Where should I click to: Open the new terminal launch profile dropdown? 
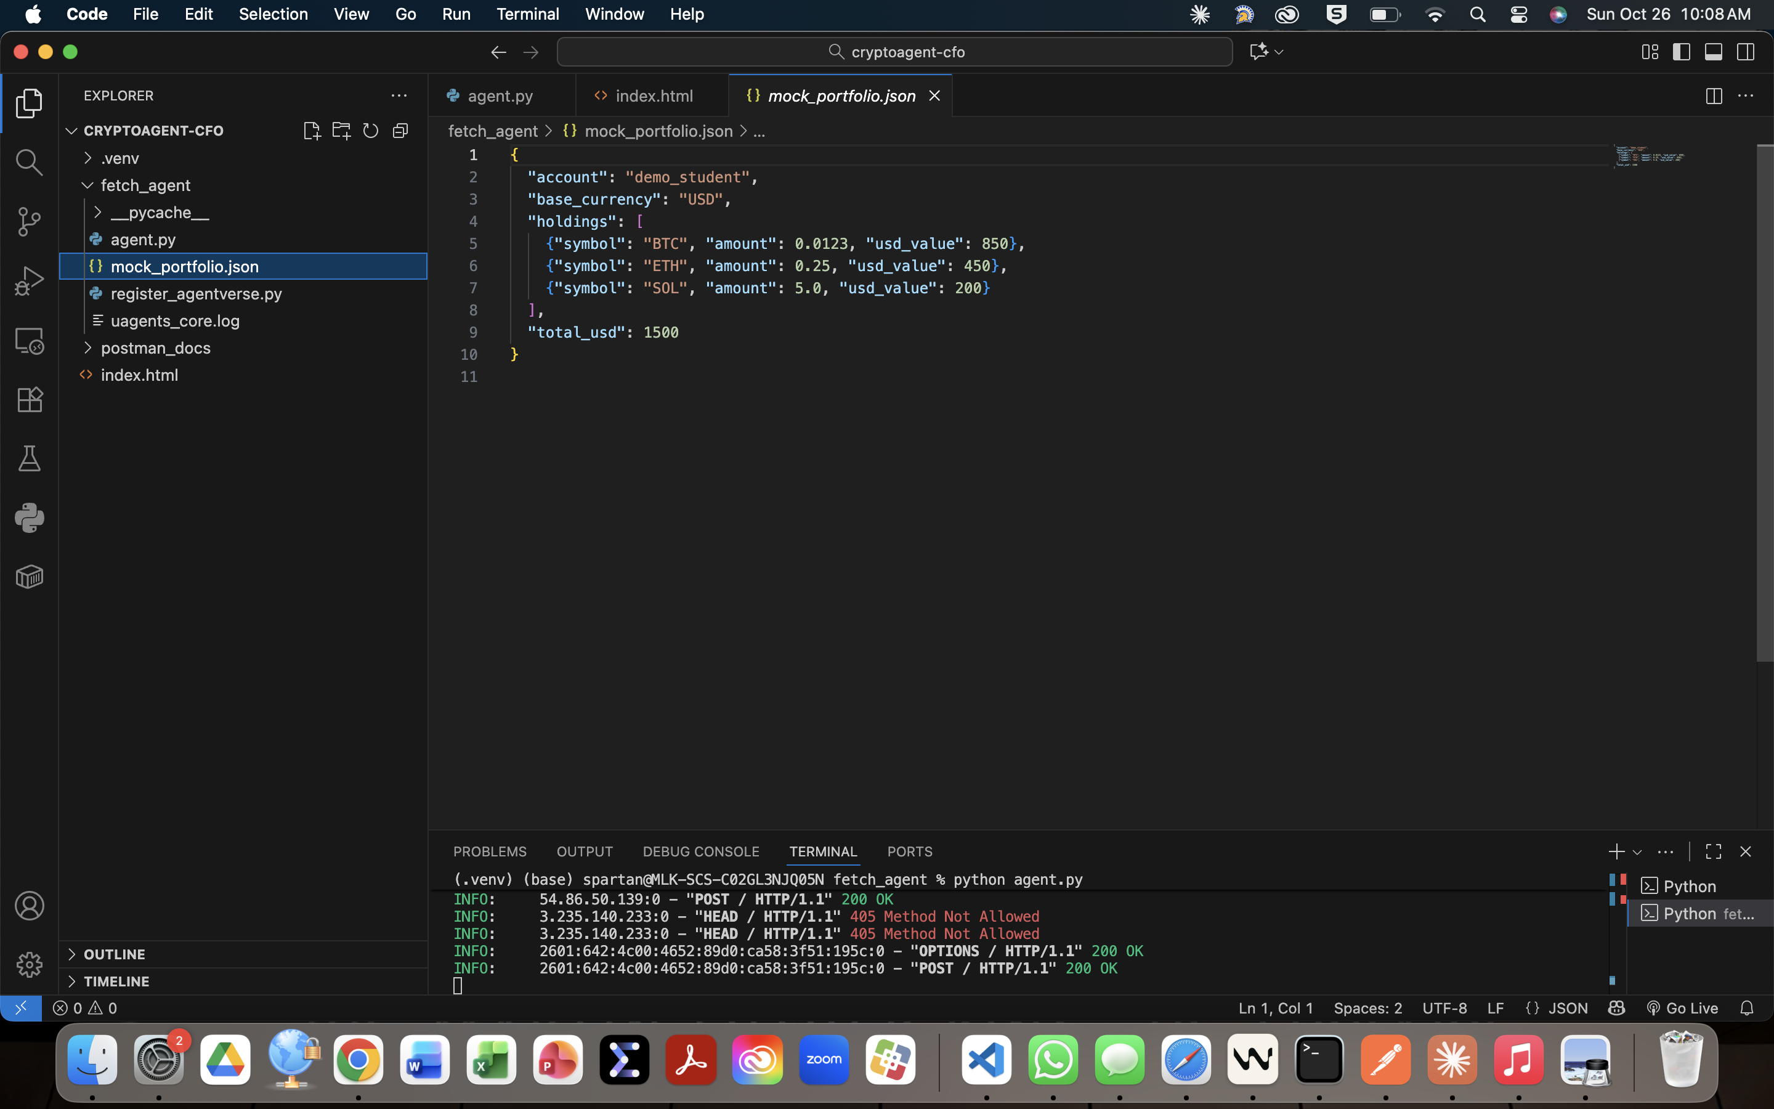1637,851
